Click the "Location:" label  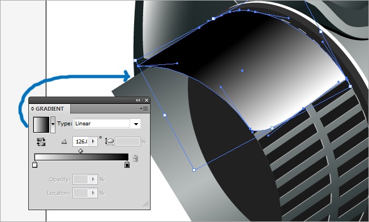click(59, 193)
